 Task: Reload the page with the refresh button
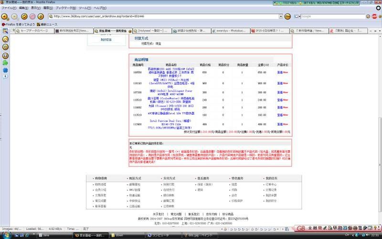24,16
